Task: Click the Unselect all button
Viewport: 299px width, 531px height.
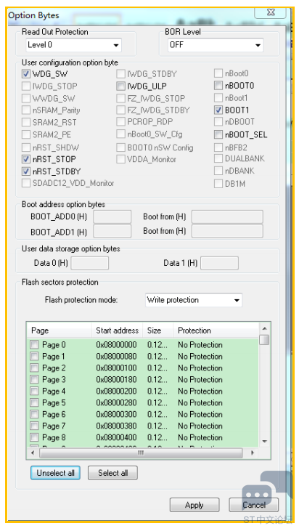Action: (55, 473)
